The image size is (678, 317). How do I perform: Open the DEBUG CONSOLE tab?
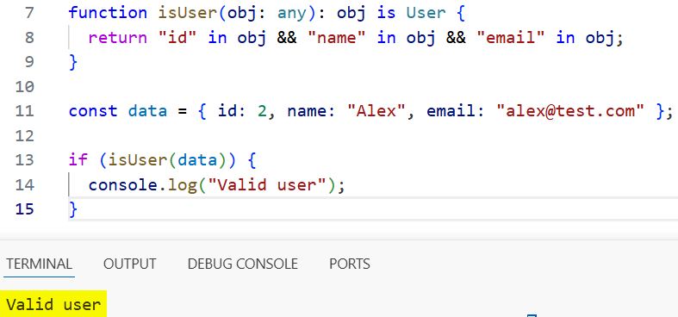[243, 264]
